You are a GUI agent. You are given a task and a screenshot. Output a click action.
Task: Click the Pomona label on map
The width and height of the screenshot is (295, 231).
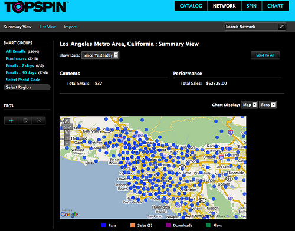pyautogui.click(x=192, y=161)
